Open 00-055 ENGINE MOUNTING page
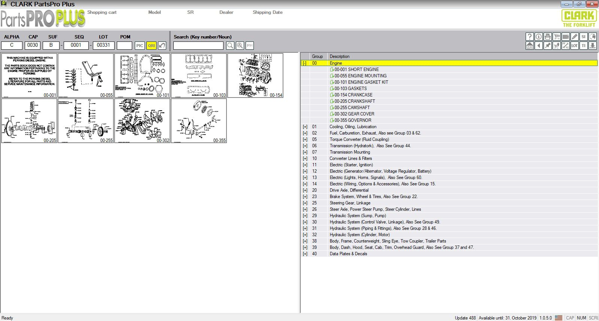 coord(360,76)
